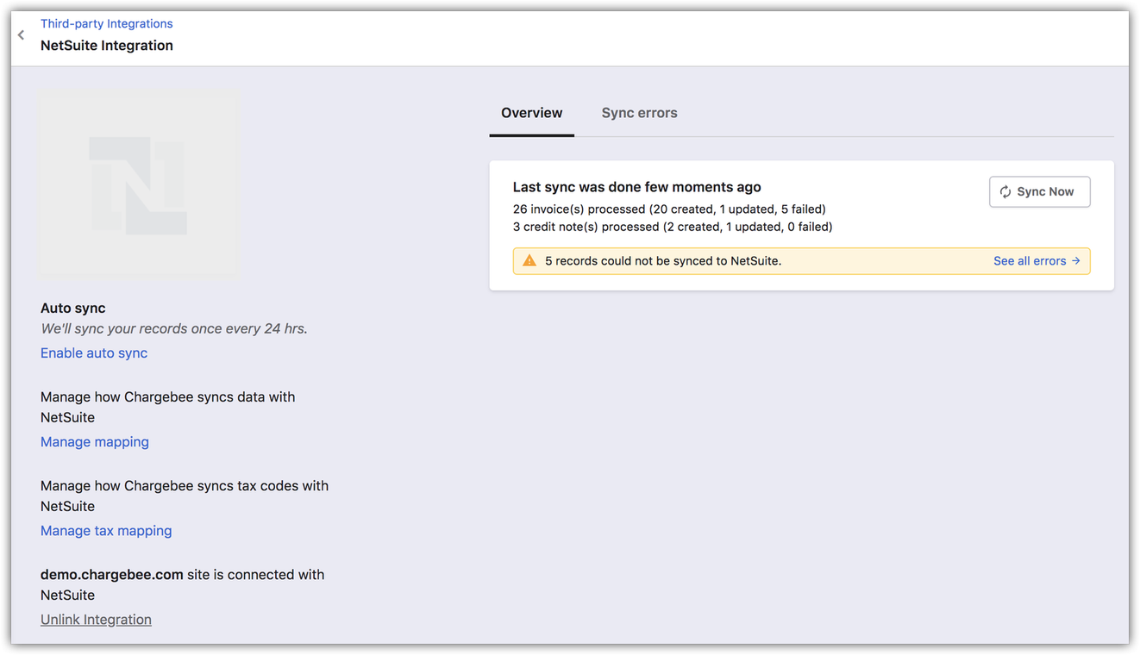The image size is (1140, 655).
Task: Click the Unlink Integration link
Action: [x=96, y=619]
